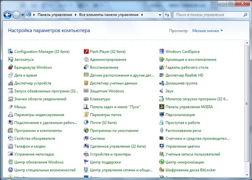Click the vertical scrollbar thumb
Viewport: 252px width, 180px height.
coord(247,103)
